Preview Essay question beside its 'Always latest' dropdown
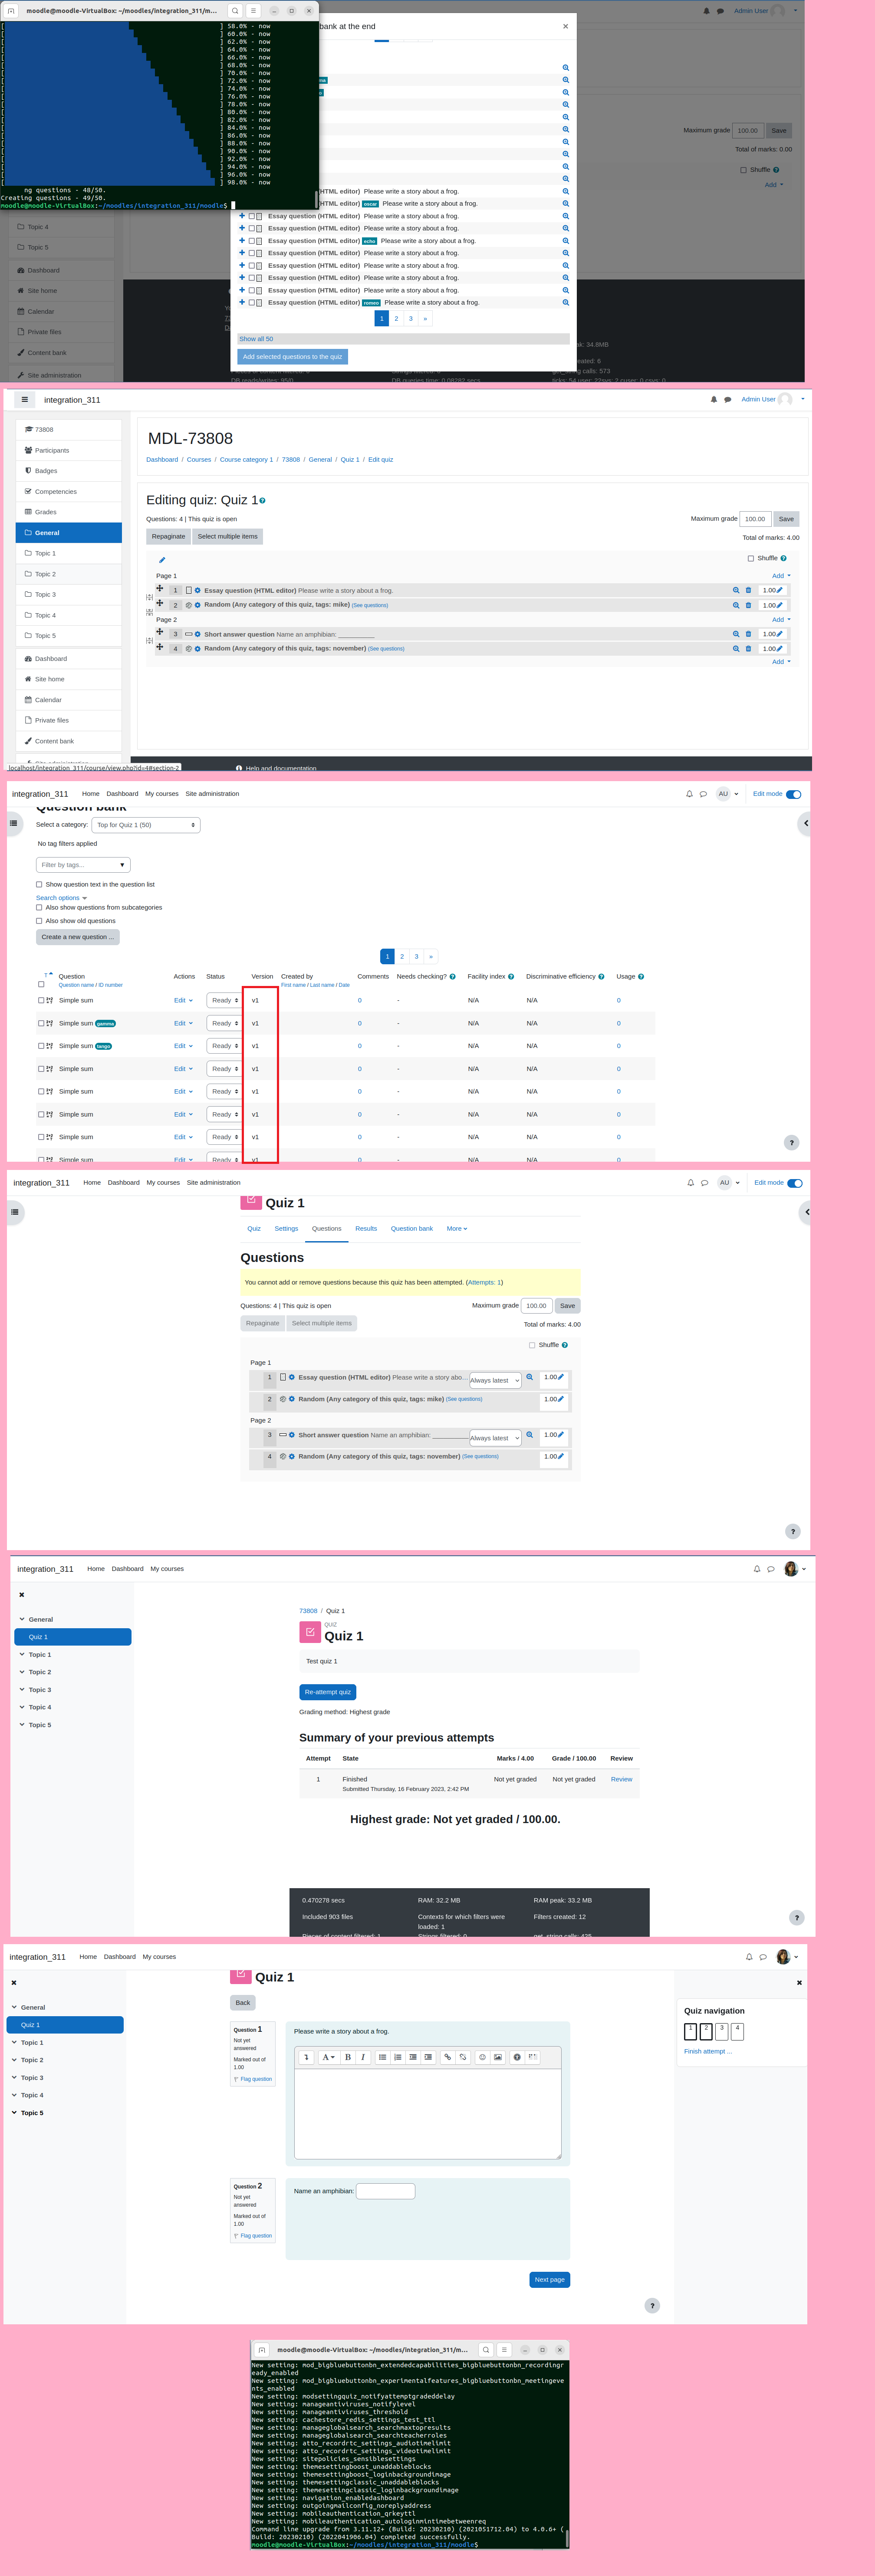 [530, 1377]
